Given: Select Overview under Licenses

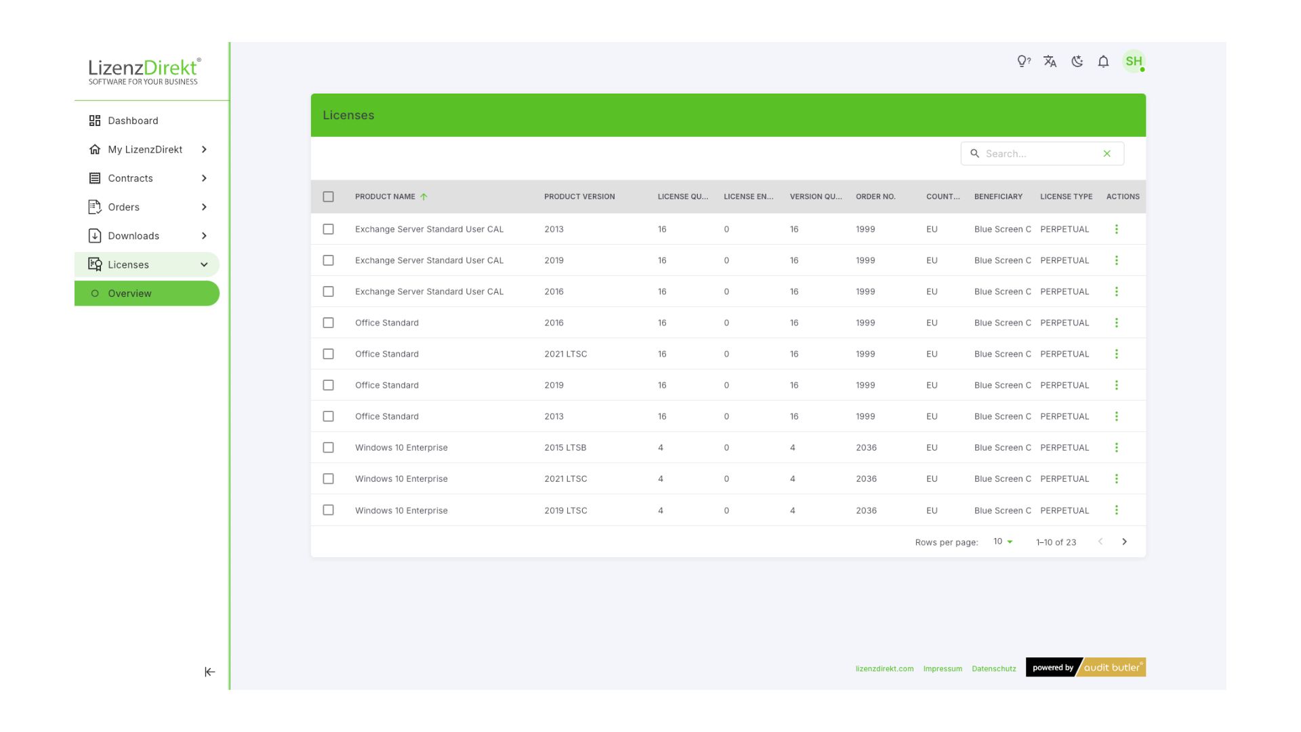Looking at the screenshot, I should (129, 293).
